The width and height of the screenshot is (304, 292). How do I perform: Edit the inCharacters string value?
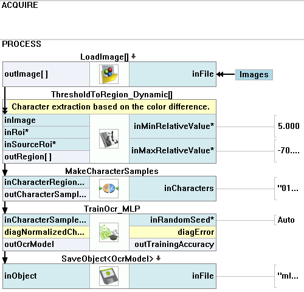tap(288, 189)
